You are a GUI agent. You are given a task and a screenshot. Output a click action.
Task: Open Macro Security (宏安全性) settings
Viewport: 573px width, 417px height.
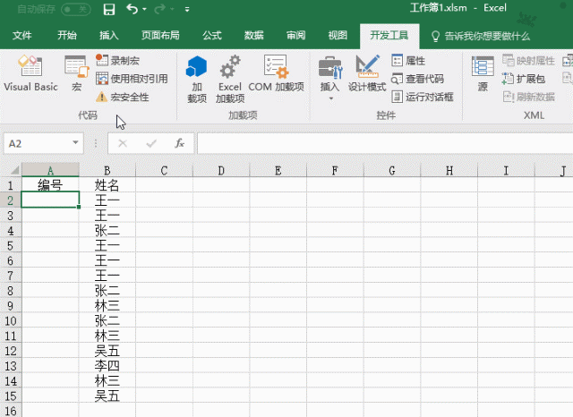[x=122, y=98]
